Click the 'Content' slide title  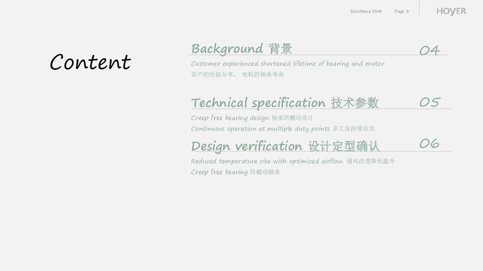pos(90,62)
